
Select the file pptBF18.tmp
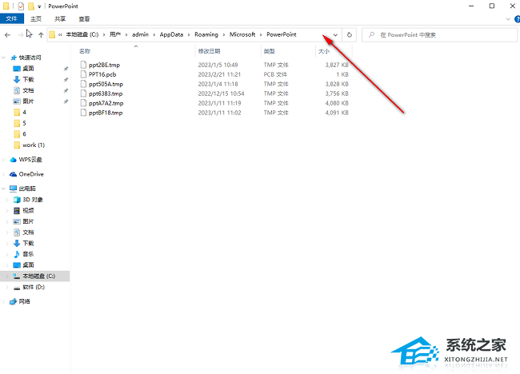point(106,113)
